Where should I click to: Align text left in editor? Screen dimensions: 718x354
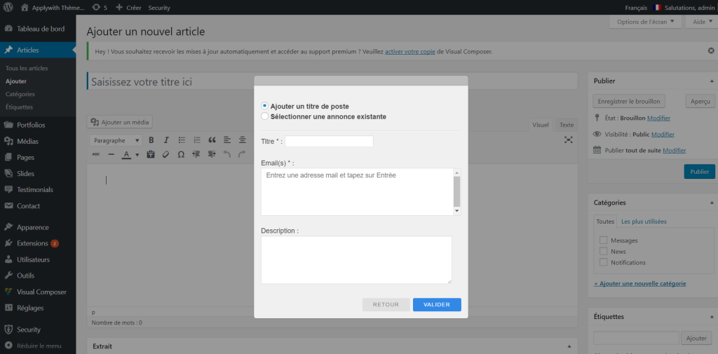point(227,140)
